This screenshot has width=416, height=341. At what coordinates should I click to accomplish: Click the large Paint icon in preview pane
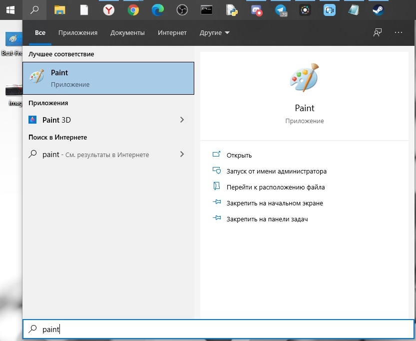tap(304, 77)
